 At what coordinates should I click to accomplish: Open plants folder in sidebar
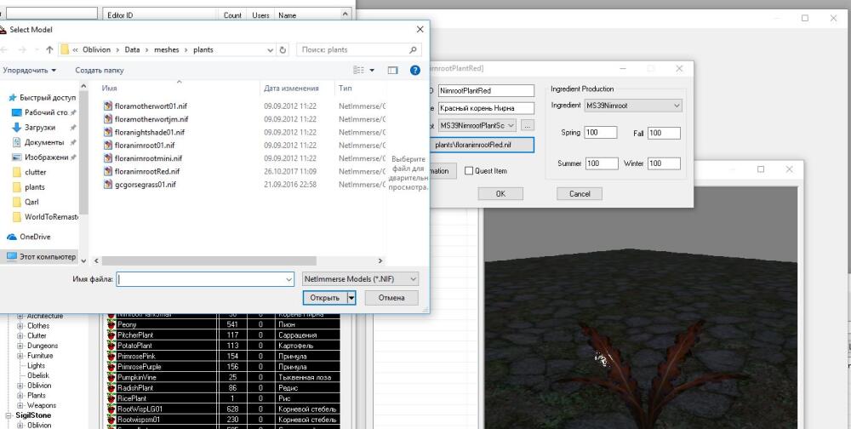click(29, 186)
